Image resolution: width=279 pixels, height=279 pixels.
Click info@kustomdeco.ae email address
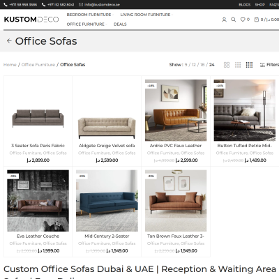(x=102, y=5)
